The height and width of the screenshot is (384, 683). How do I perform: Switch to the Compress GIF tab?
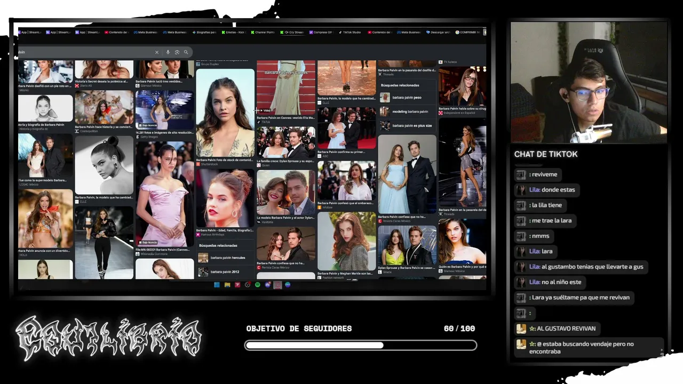pyautogui.click(x=321, y=33)
